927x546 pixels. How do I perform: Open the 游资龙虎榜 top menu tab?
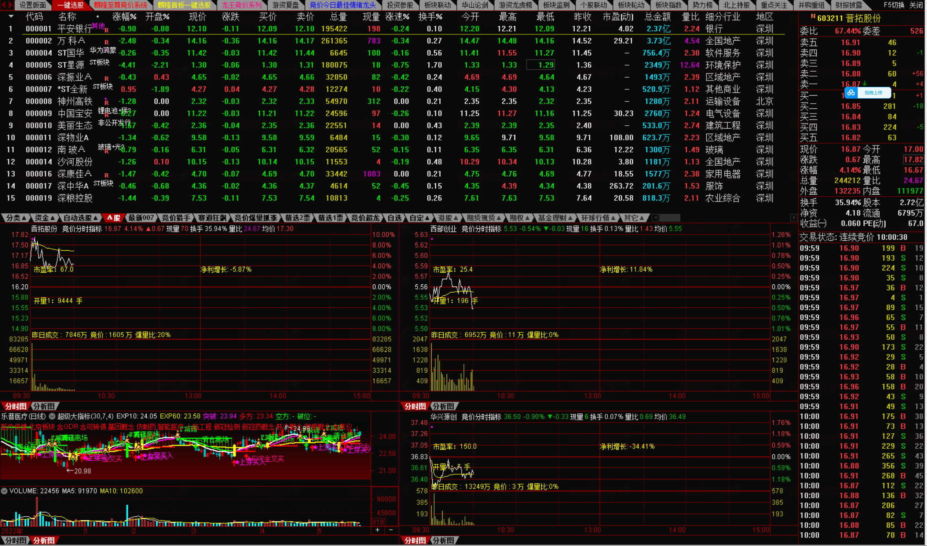[x=515, y=5]
